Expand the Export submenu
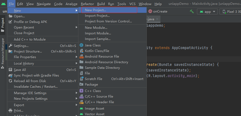Image resolution: width=241 pixels, height=116 pixels. point(77,105)
